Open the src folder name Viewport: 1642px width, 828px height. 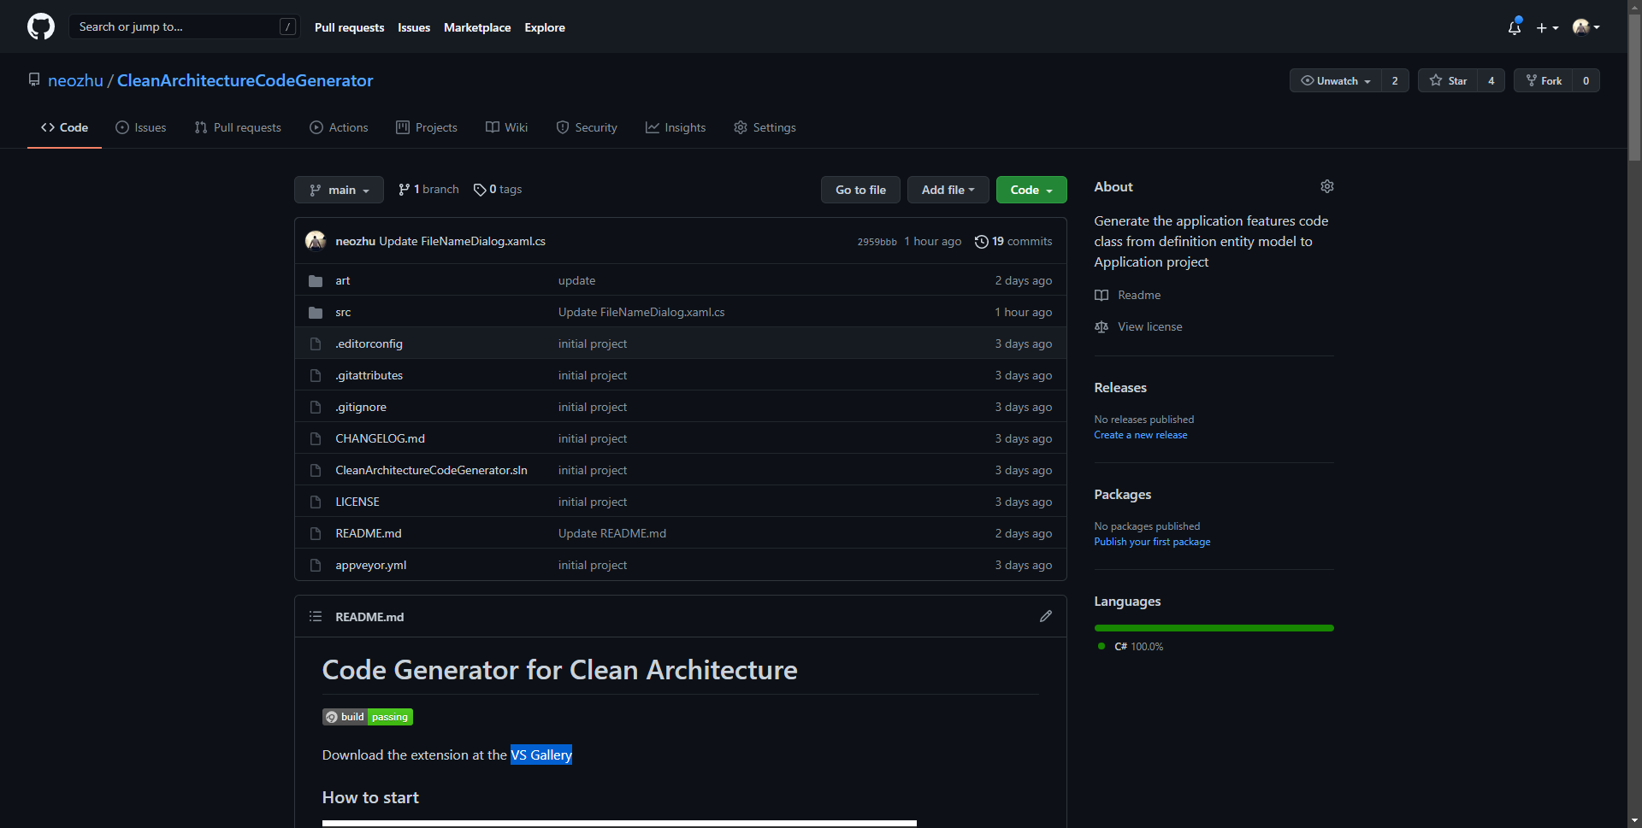pyautogui.click(x=343, y=312)
